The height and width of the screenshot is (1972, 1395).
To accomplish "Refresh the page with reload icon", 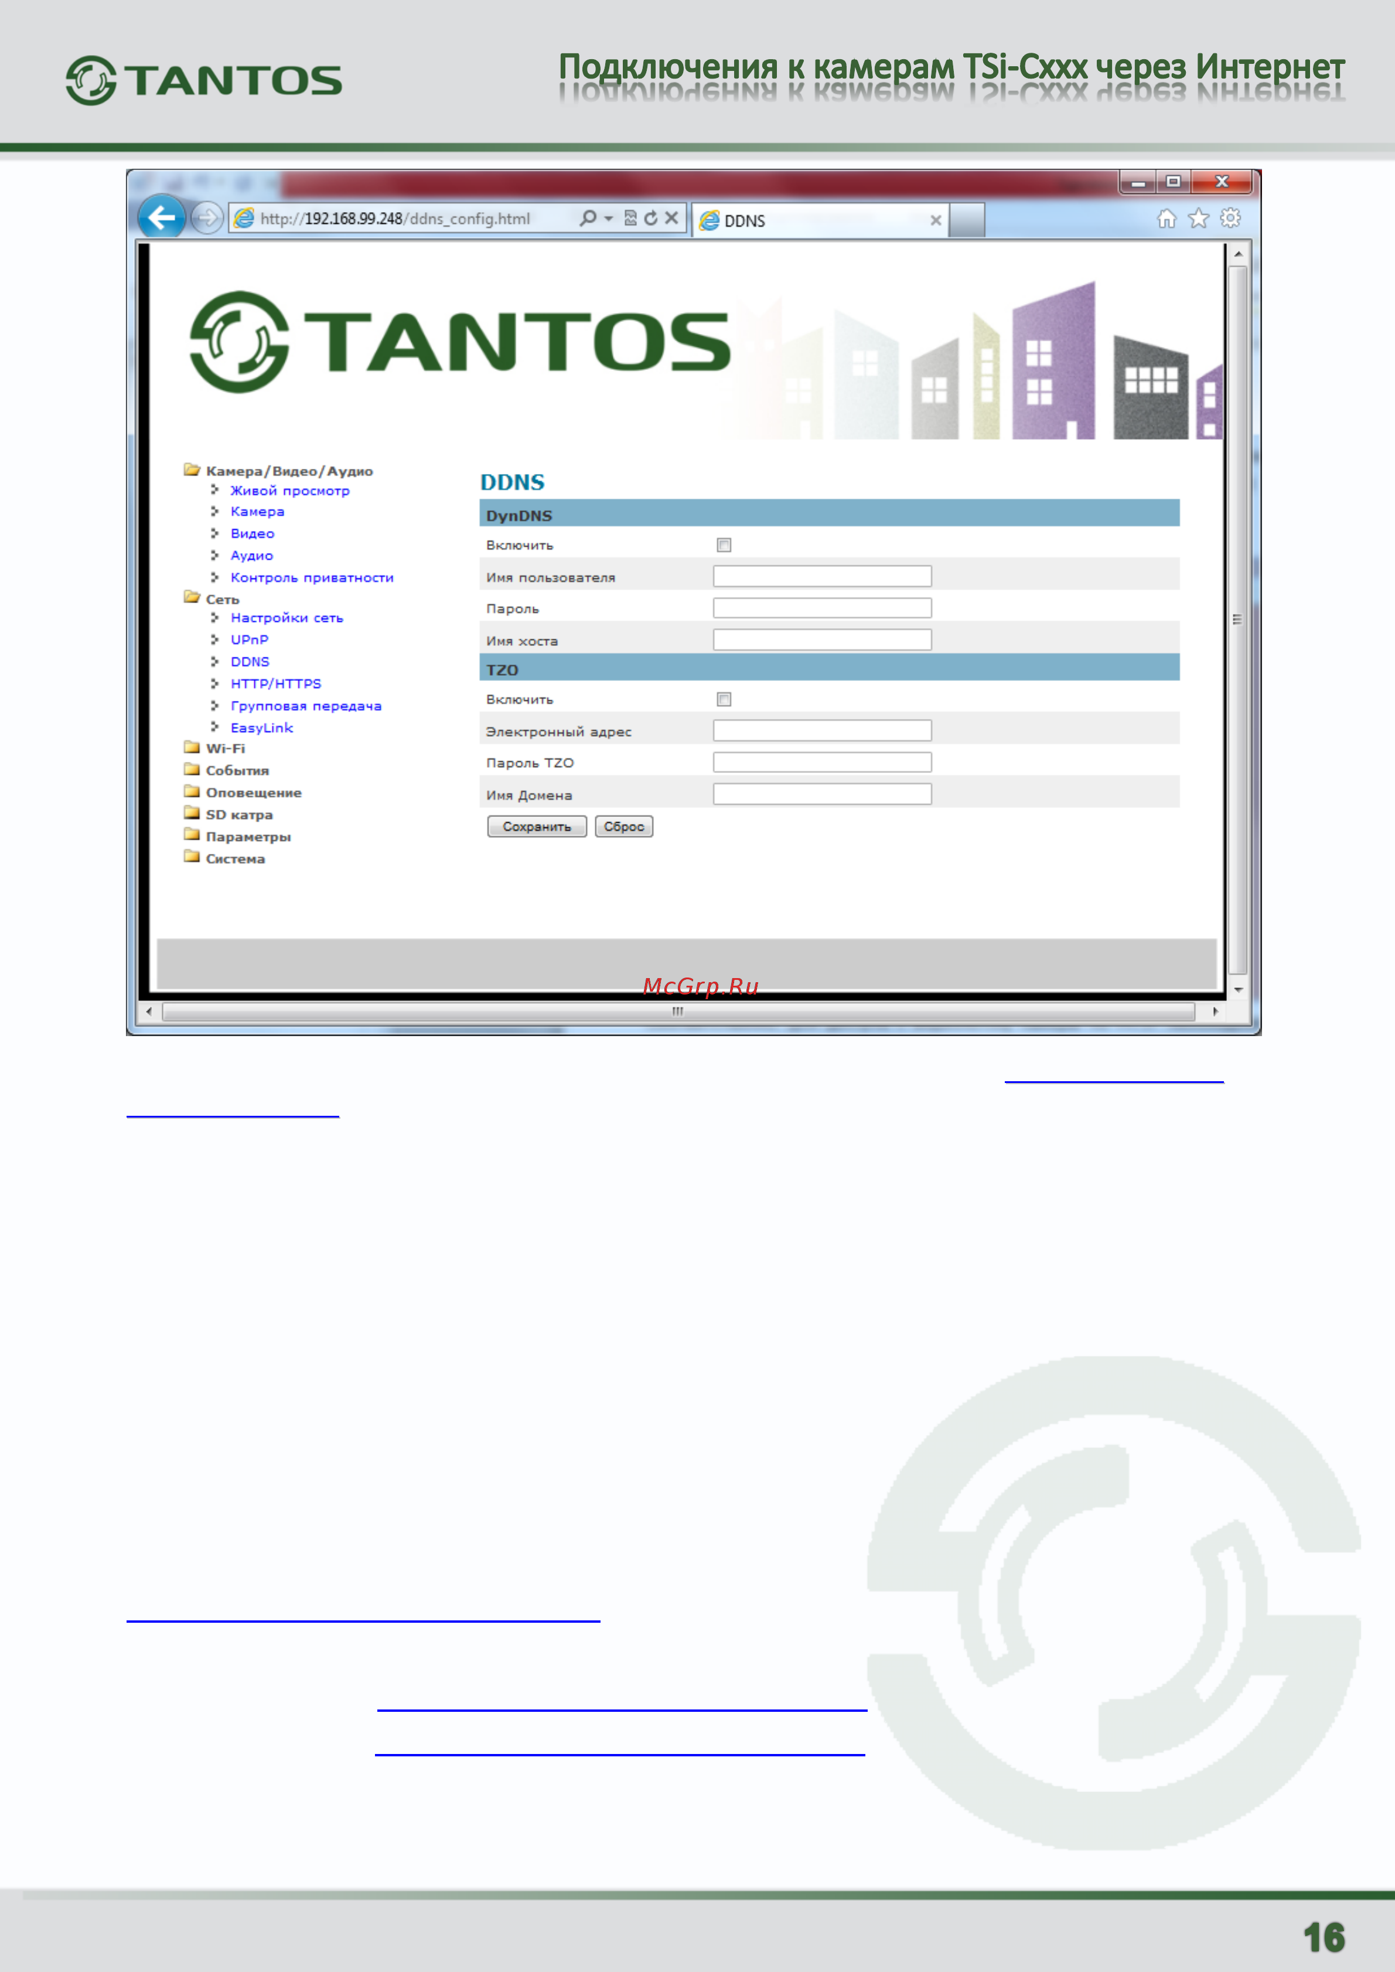I will [x=650, y=218].
